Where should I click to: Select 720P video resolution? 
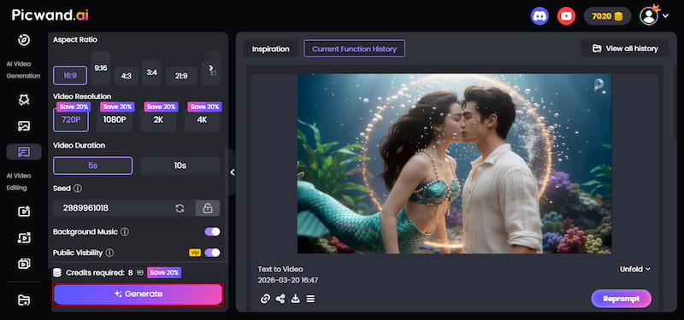[x=71, y=119]
